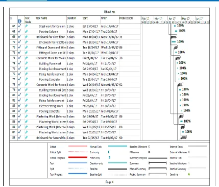The width and height of the screenshot is (219, 187).
Task: Click the External Milestone symbol in legend
Action: pos(189,152)
